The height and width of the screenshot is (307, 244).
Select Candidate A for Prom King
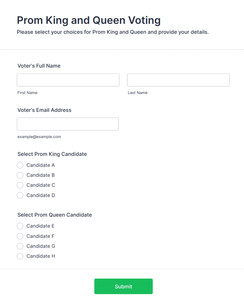point(20,165)
